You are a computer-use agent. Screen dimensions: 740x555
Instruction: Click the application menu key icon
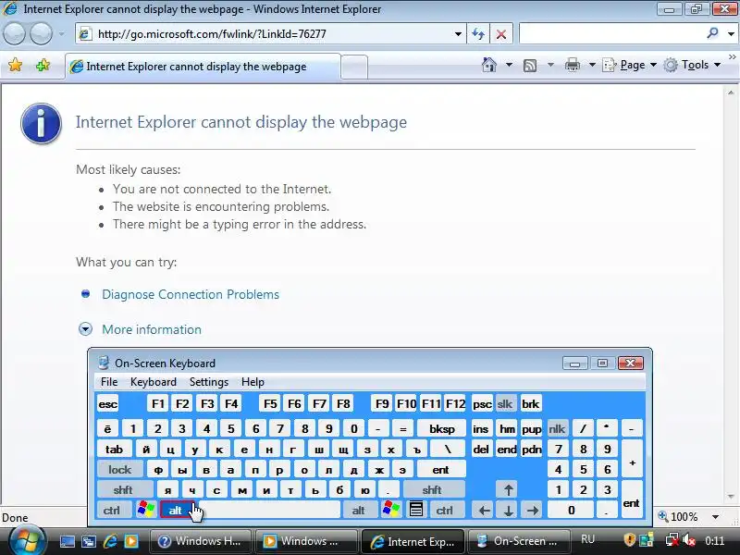point(415,511)
